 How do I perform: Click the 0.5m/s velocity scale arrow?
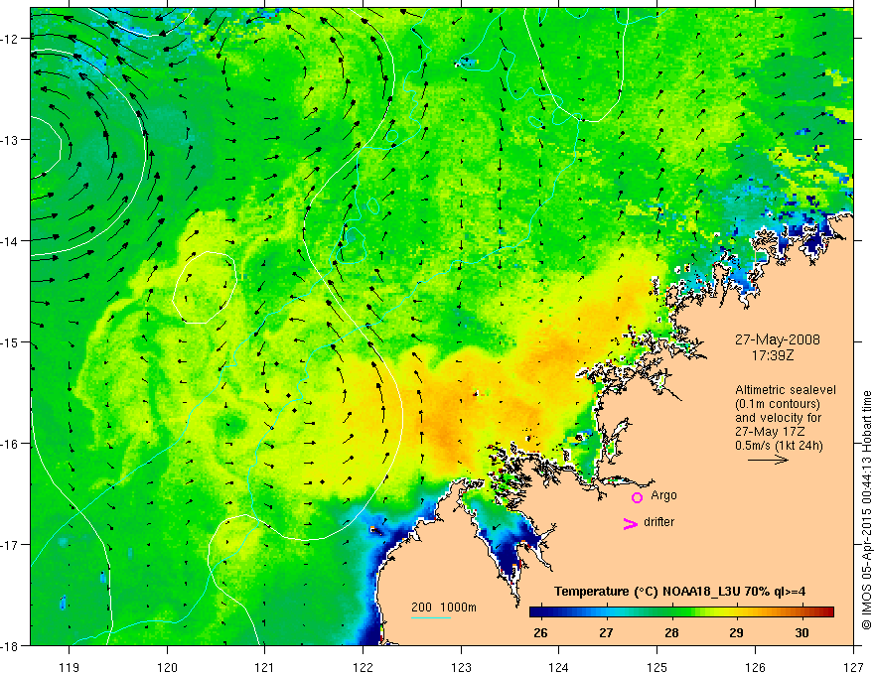pyautogui.click(x=768, y=460)
